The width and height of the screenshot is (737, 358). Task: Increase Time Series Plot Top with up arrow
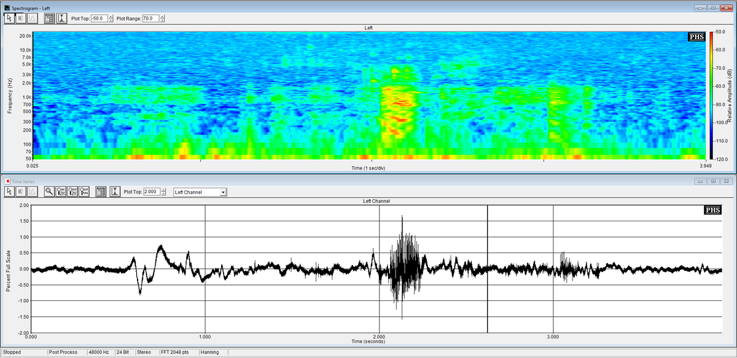[x=163, y=190]
